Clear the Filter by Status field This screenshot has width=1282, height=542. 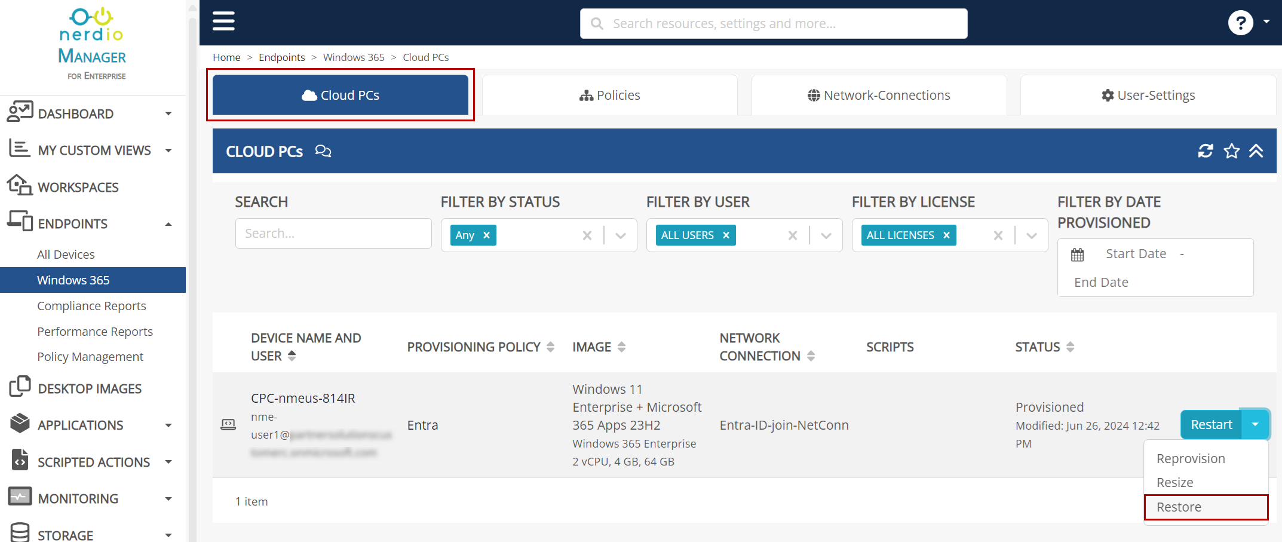point(587,235)
